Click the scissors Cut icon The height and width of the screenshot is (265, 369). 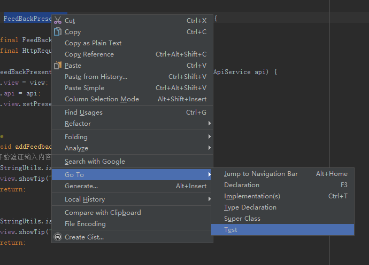click(58, 20)
